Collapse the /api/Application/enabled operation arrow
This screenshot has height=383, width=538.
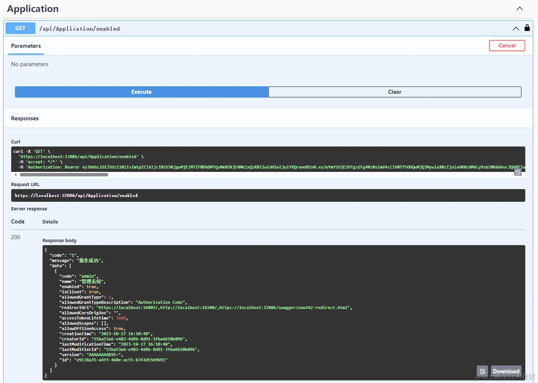[516, 28]
